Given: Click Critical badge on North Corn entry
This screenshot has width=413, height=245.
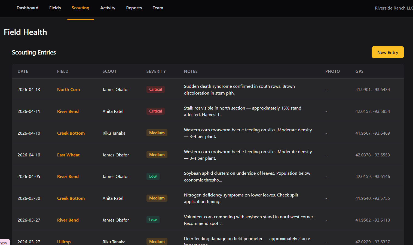Looking at the screenshot, I should 155,89.
